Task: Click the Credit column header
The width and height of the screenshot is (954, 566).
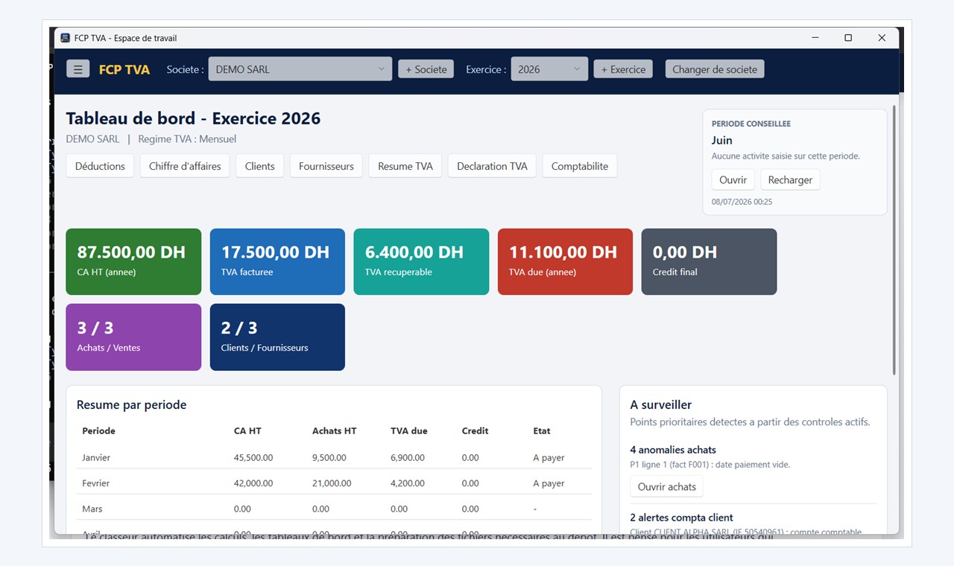Action: (475, 430)
